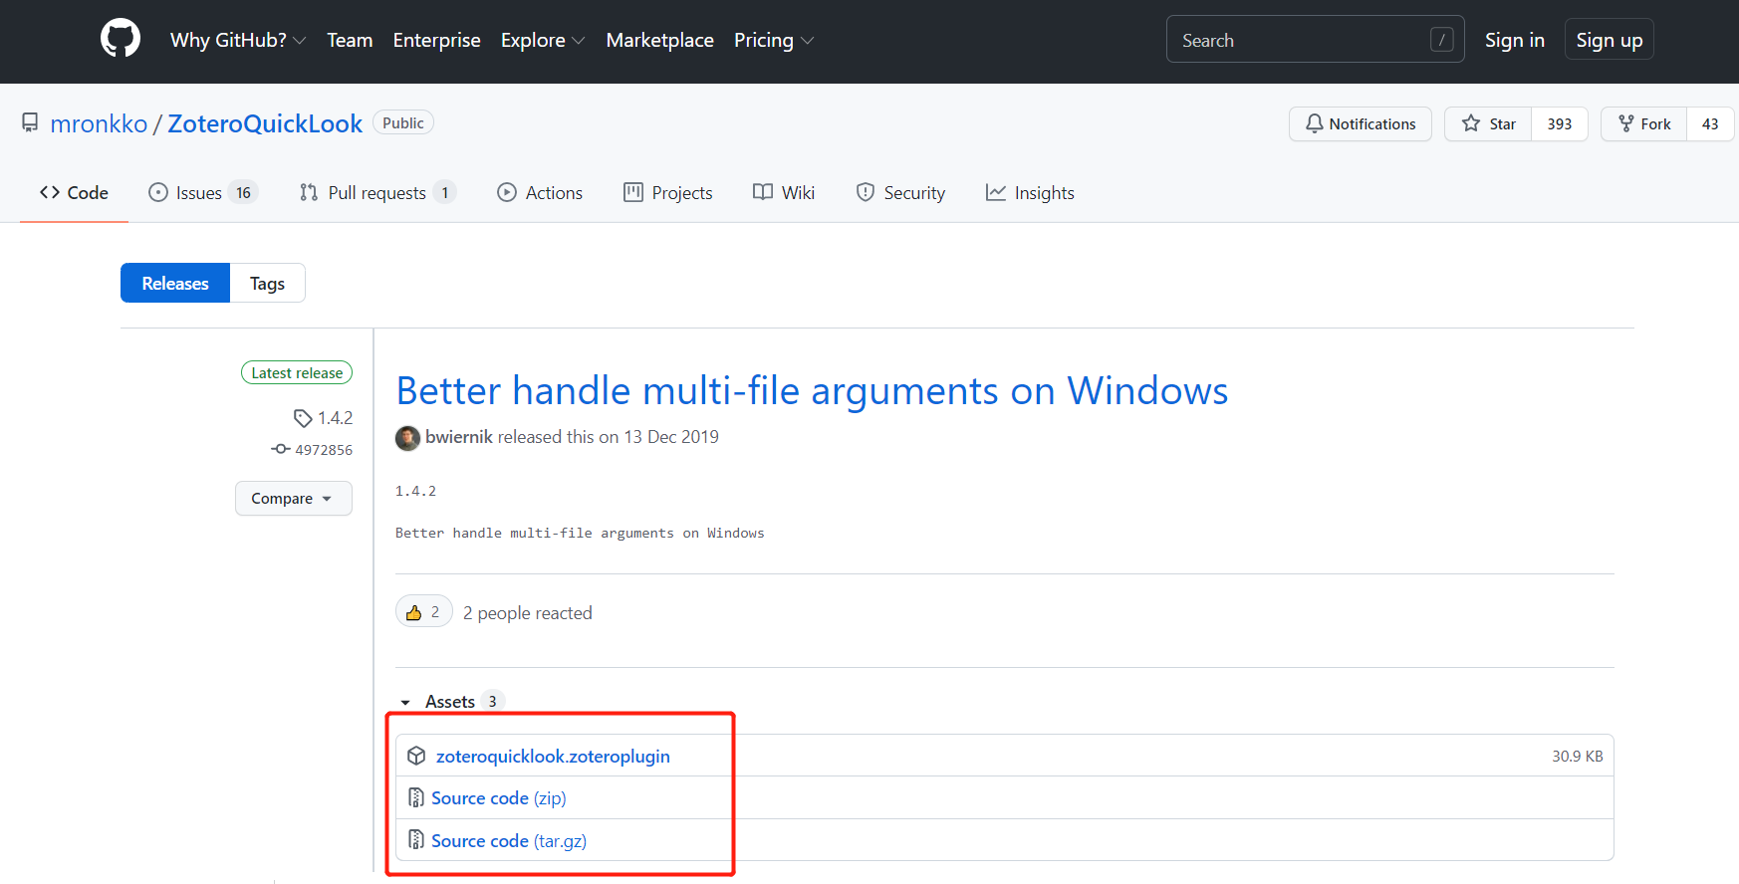Open the Compare dropdown
Image resolution: width=1739 pixels, height=884 pixels.
tap(293, 498)
